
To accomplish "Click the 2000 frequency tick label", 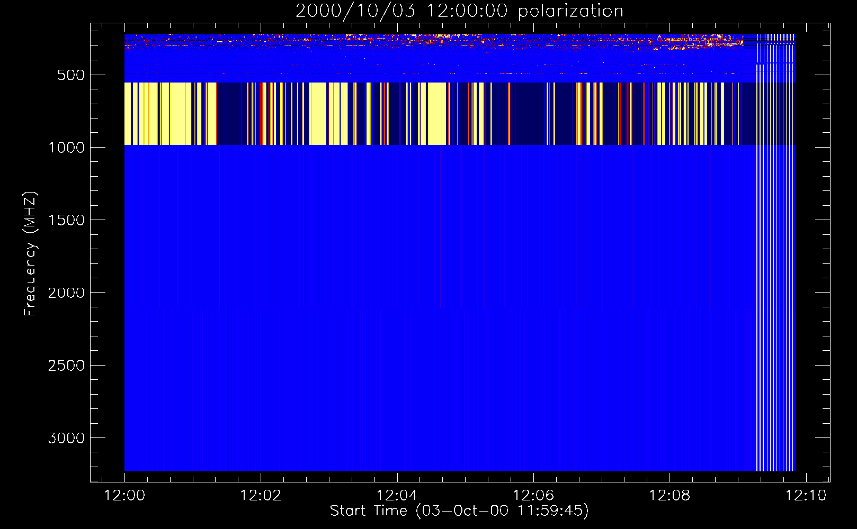I will pos(66,293).
